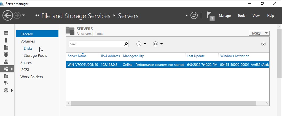The width and height of the screenshot is (282, 116).
Task: Click the double-arrow breadcrumb chevron
Action: click(37, 16)
